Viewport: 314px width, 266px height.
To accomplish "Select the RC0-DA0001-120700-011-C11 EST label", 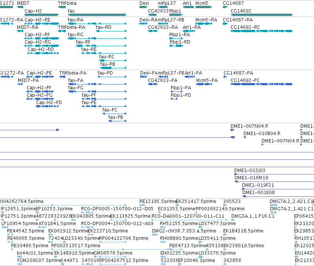I will [x=188, y=216].
